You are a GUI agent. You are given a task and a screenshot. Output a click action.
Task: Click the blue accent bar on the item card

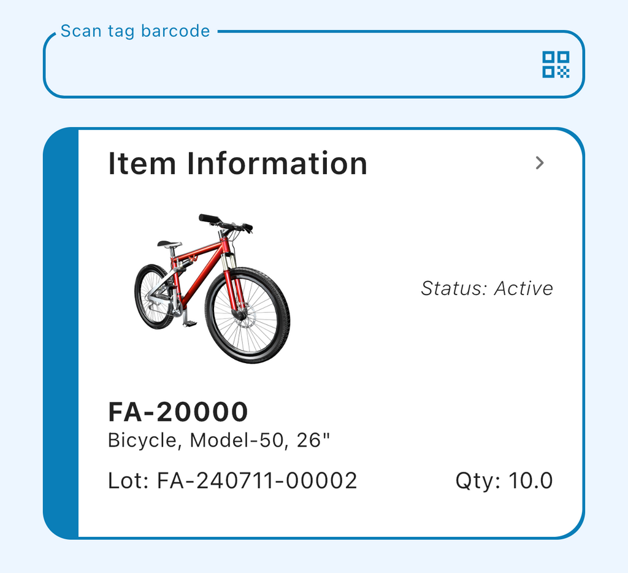61,334
